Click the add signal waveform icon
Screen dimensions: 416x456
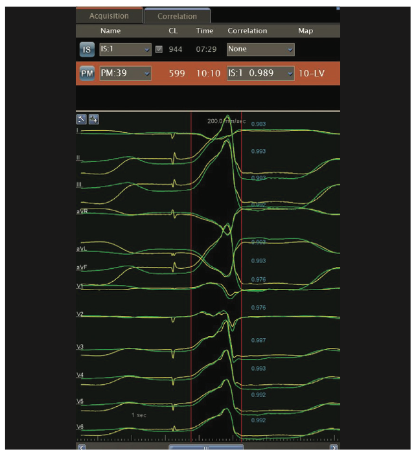(x=94, y=119)
